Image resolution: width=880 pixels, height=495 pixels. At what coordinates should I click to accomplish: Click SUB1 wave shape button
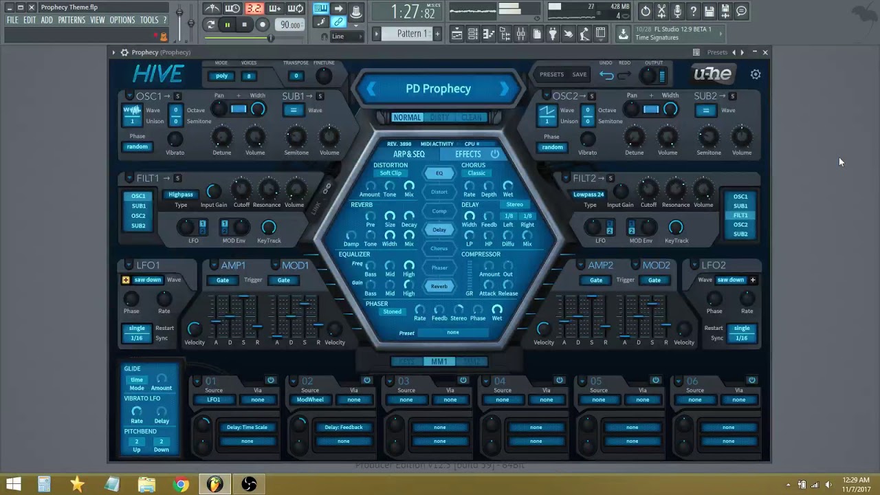pos(294,110)
